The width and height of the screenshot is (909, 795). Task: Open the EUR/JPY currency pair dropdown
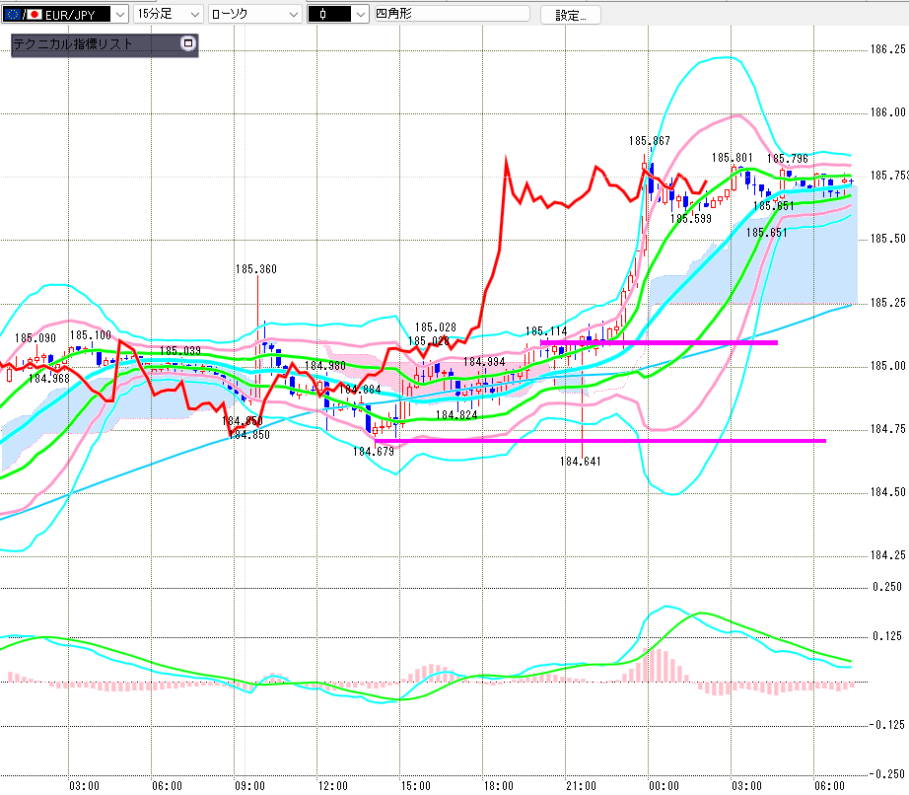[x=120, y=15]
